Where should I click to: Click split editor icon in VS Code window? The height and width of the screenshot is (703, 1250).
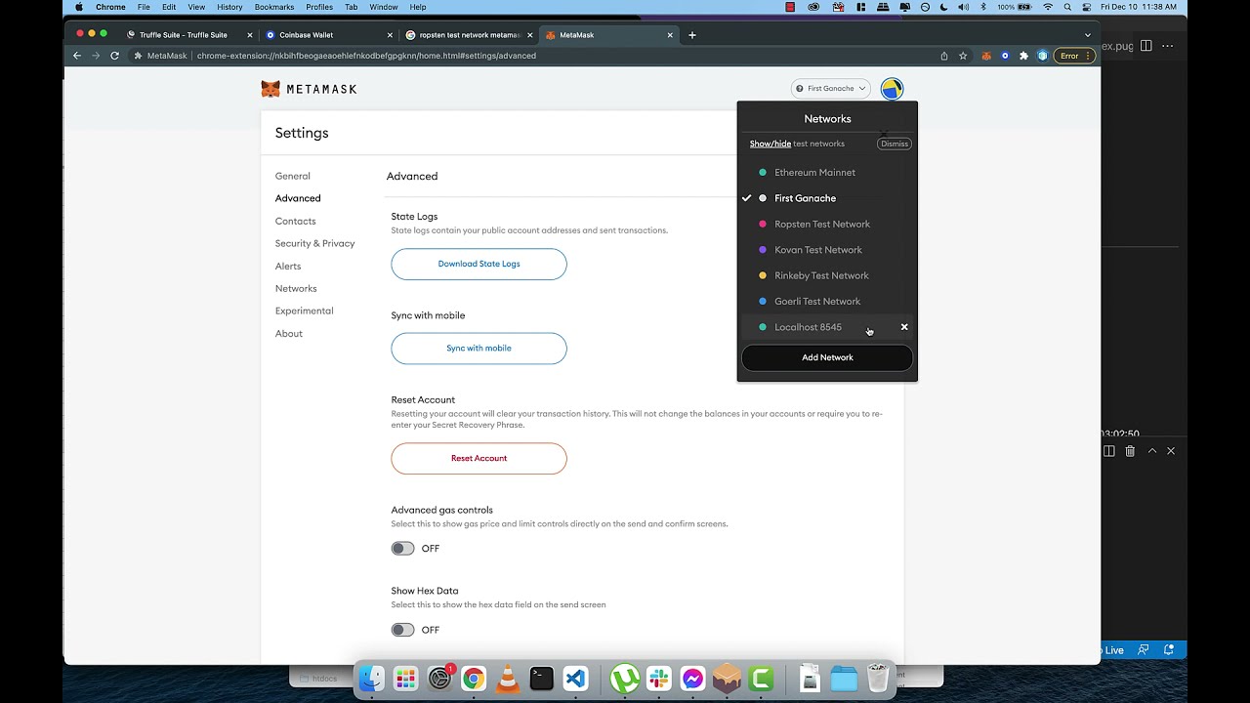[1146, 46]
